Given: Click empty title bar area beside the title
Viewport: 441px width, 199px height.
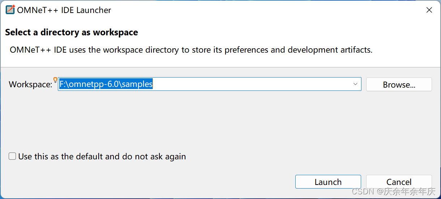Looking at the screenshot, I should [x=253, y=10].
